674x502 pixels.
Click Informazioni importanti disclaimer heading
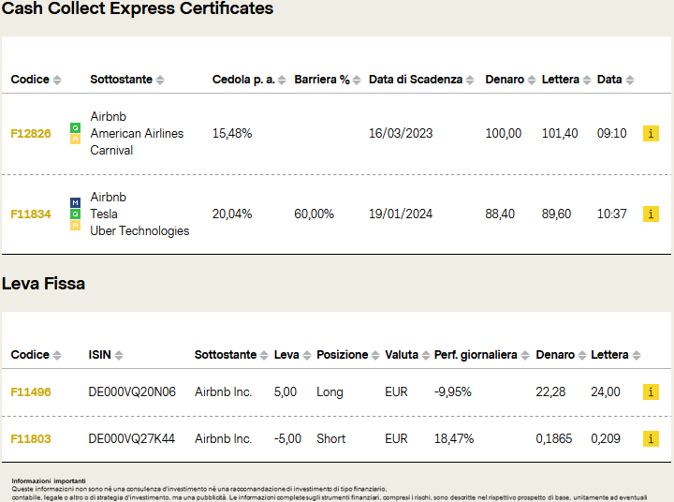click(49, 480)
